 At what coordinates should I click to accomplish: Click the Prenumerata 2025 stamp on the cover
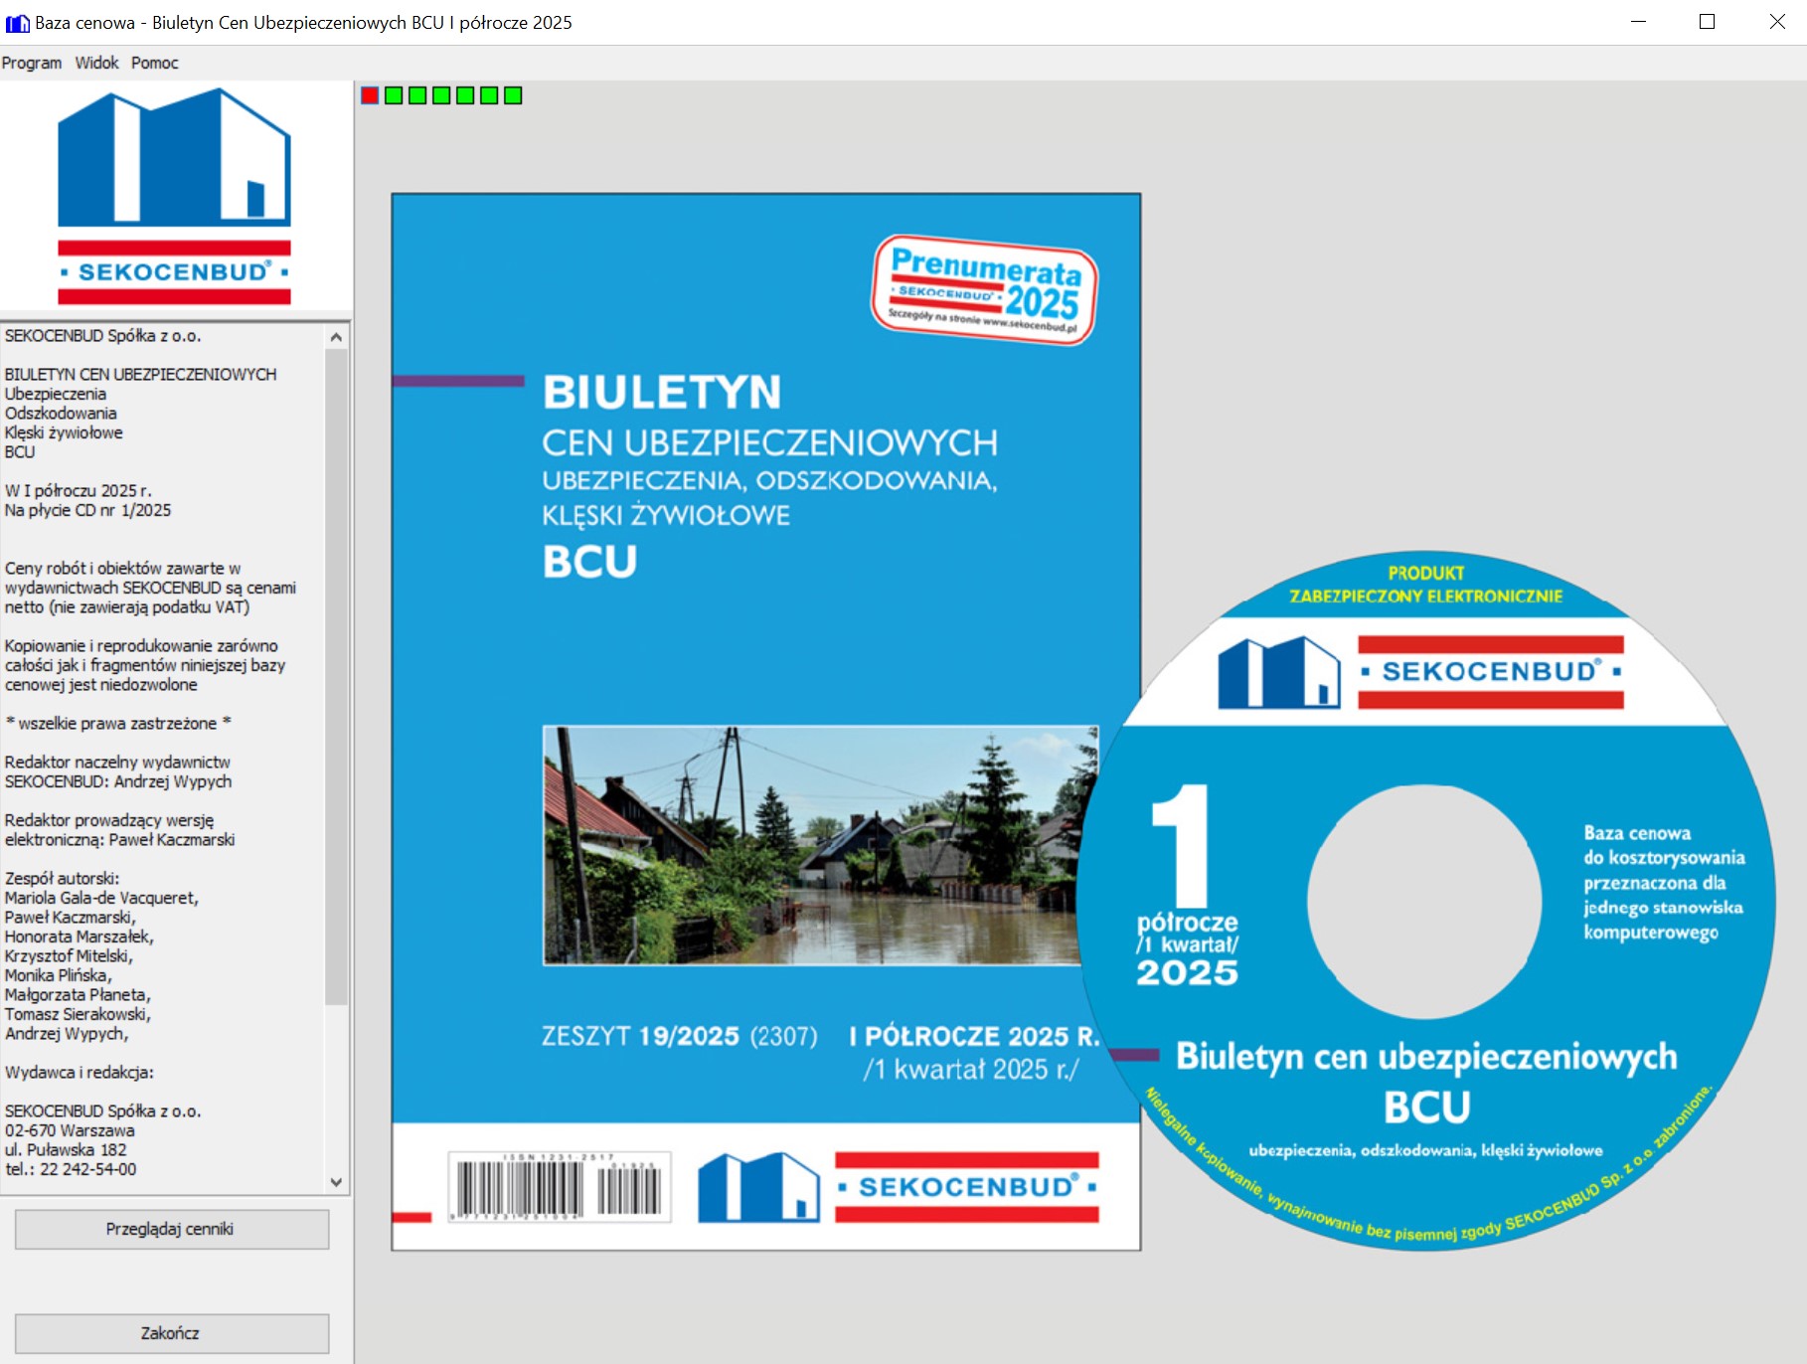[985, 289]
